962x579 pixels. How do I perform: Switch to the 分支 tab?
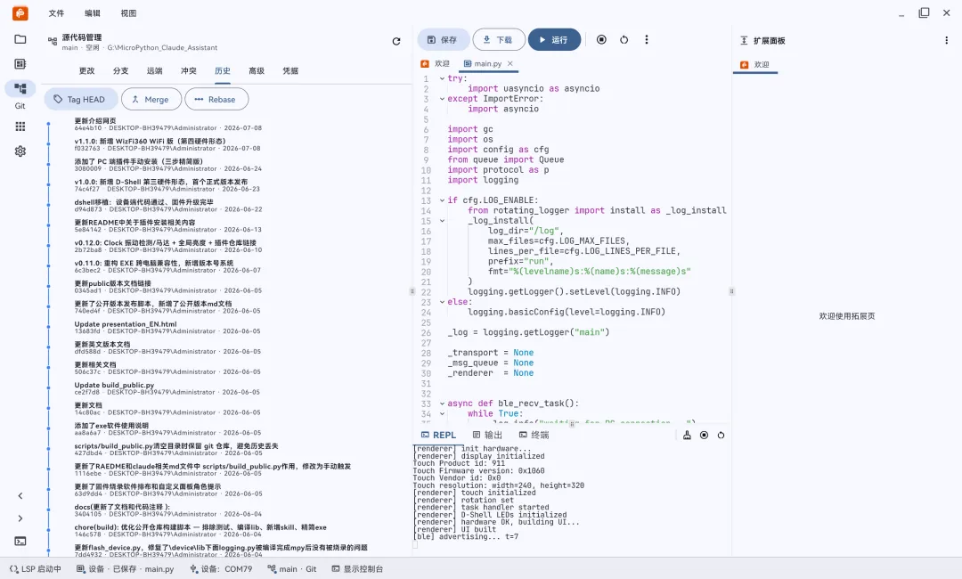121,70
